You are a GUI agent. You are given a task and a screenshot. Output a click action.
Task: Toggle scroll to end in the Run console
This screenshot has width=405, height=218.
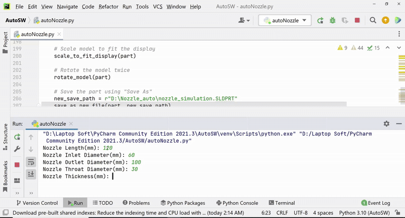click(31, 174)
